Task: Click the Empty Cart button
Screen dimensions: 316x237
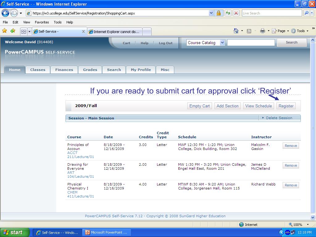Action: tap(200, 106)
